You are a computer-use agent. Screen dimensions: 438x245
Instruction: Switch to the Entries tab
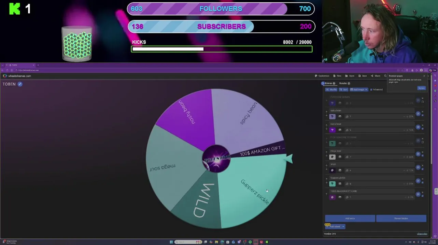(330, 83)
